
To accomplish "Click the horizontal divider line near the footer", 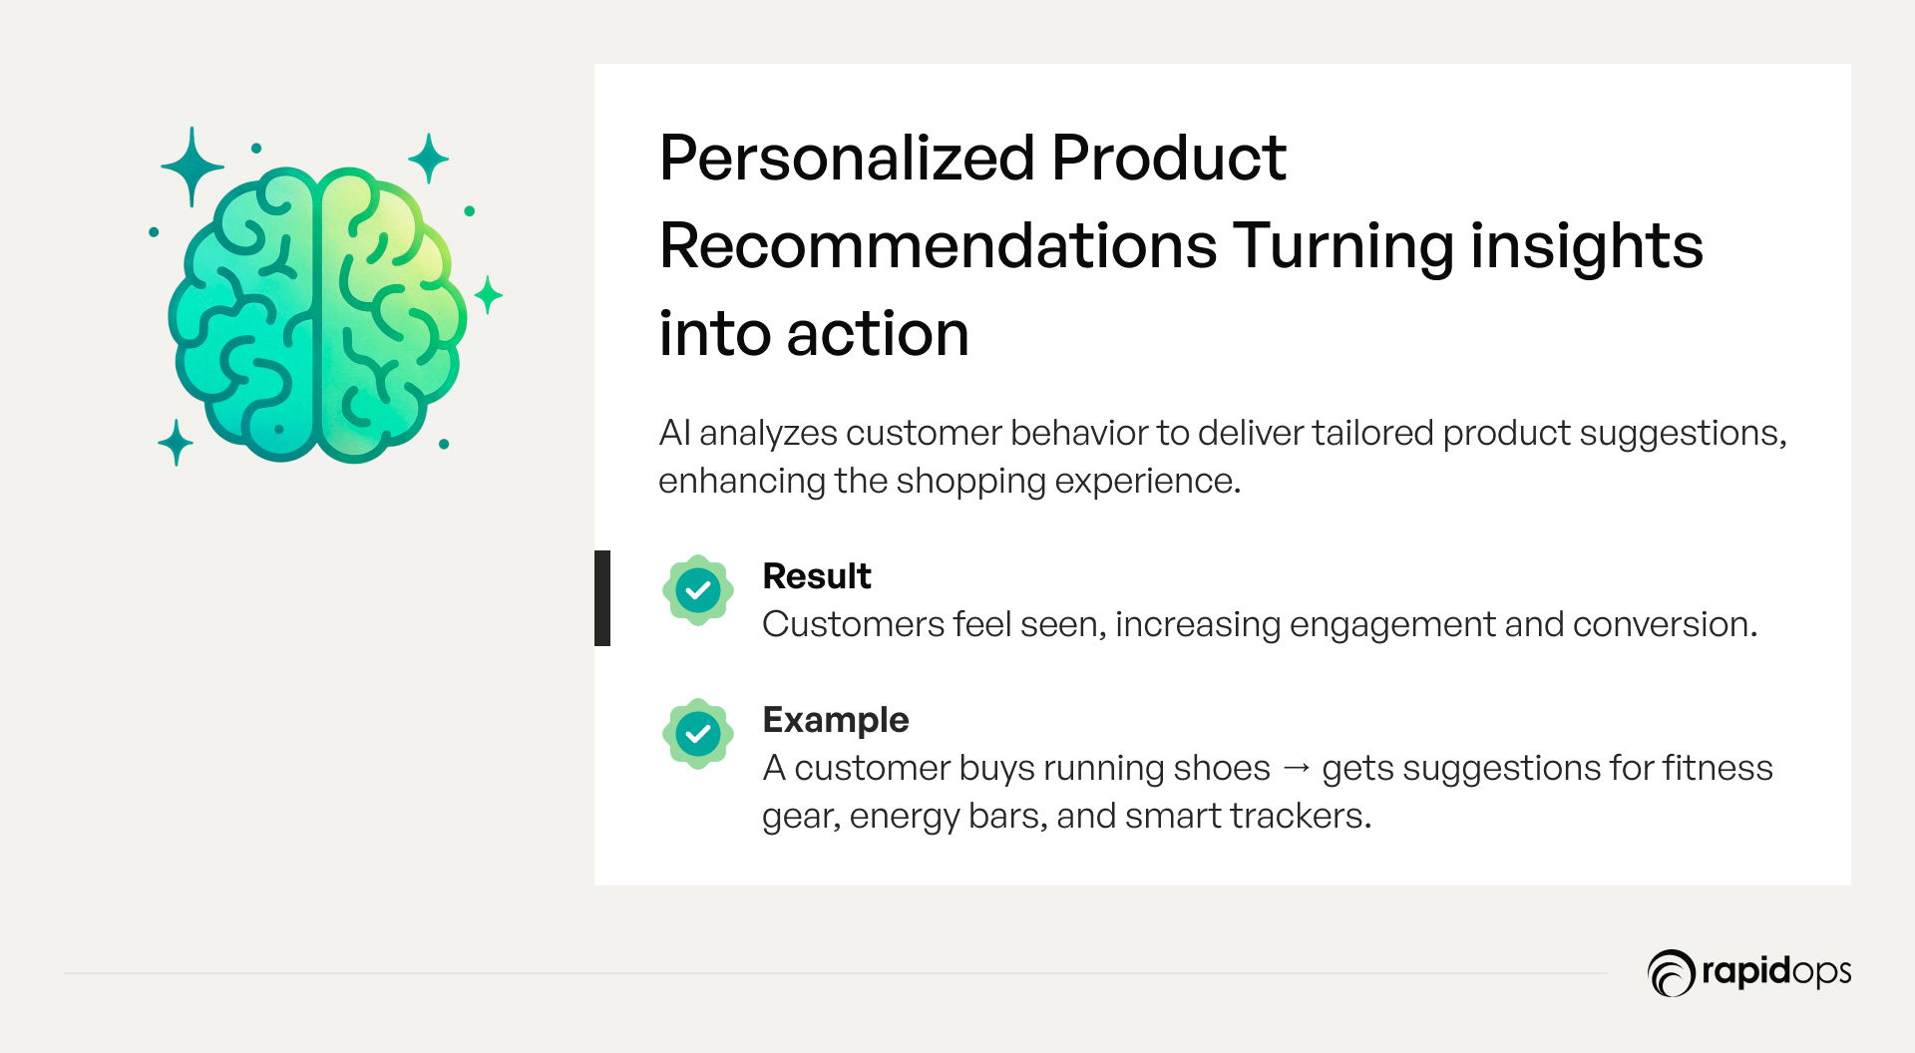I will tap(836, 973).
